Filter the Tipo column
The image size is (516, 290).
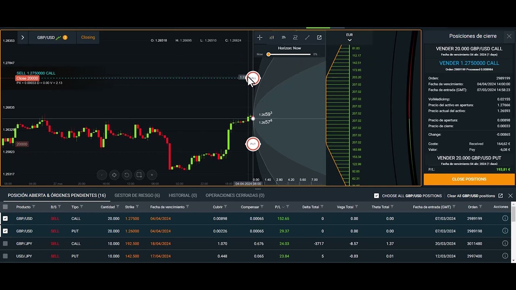(x=82, y=207)
